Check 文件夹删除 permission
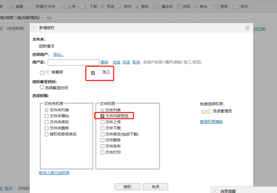277x193 pixels. click(46, 128)
